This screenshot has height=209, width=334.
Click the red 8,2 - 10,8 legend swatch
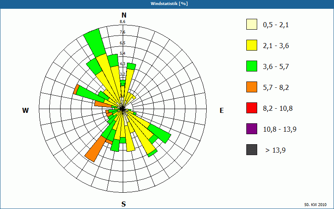click(252, 108)
